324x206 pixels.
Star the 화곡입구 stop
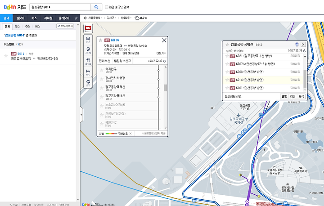click(x=101, y=70)
